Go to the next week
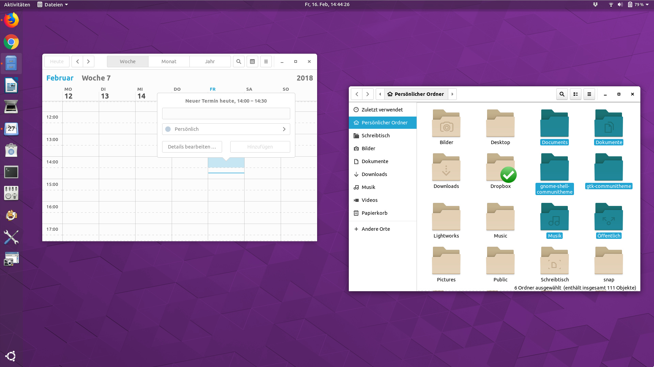 pos(88,62)
